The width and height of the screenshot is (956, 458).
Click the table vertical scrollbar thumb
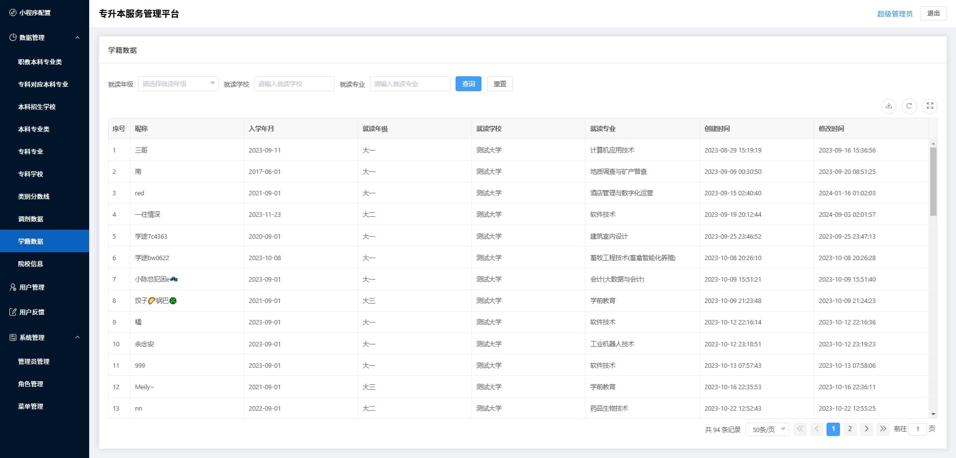[933, 181]
